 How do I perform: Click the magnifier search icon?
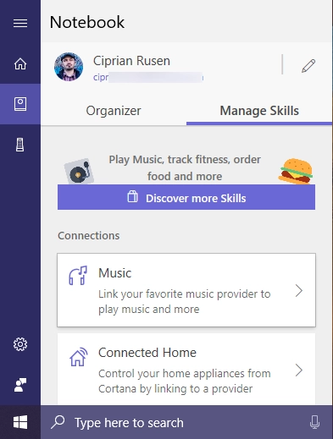(58, 422)
